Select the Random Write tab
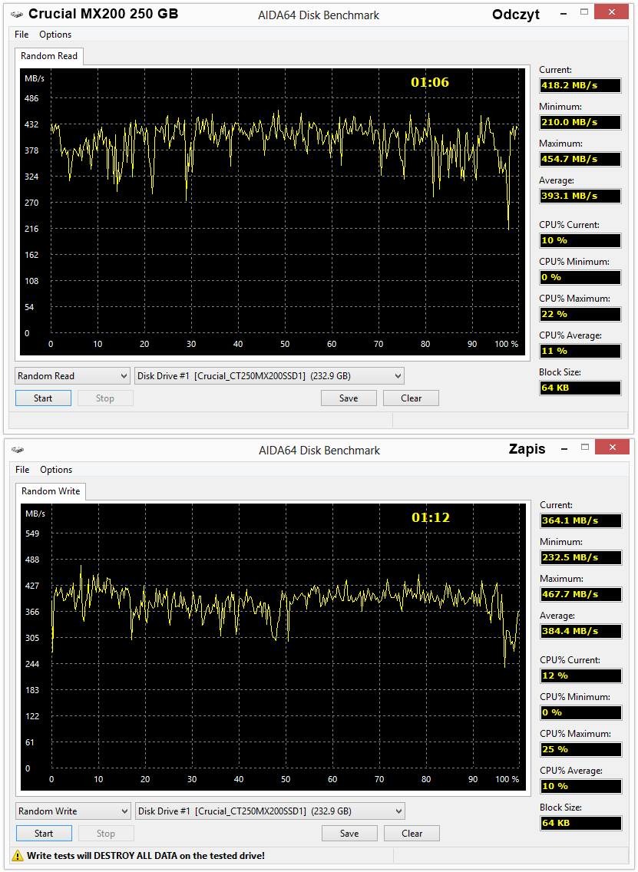Image resolution: width=638 pixels, height=872 pixels. click(x=51, y=491)
